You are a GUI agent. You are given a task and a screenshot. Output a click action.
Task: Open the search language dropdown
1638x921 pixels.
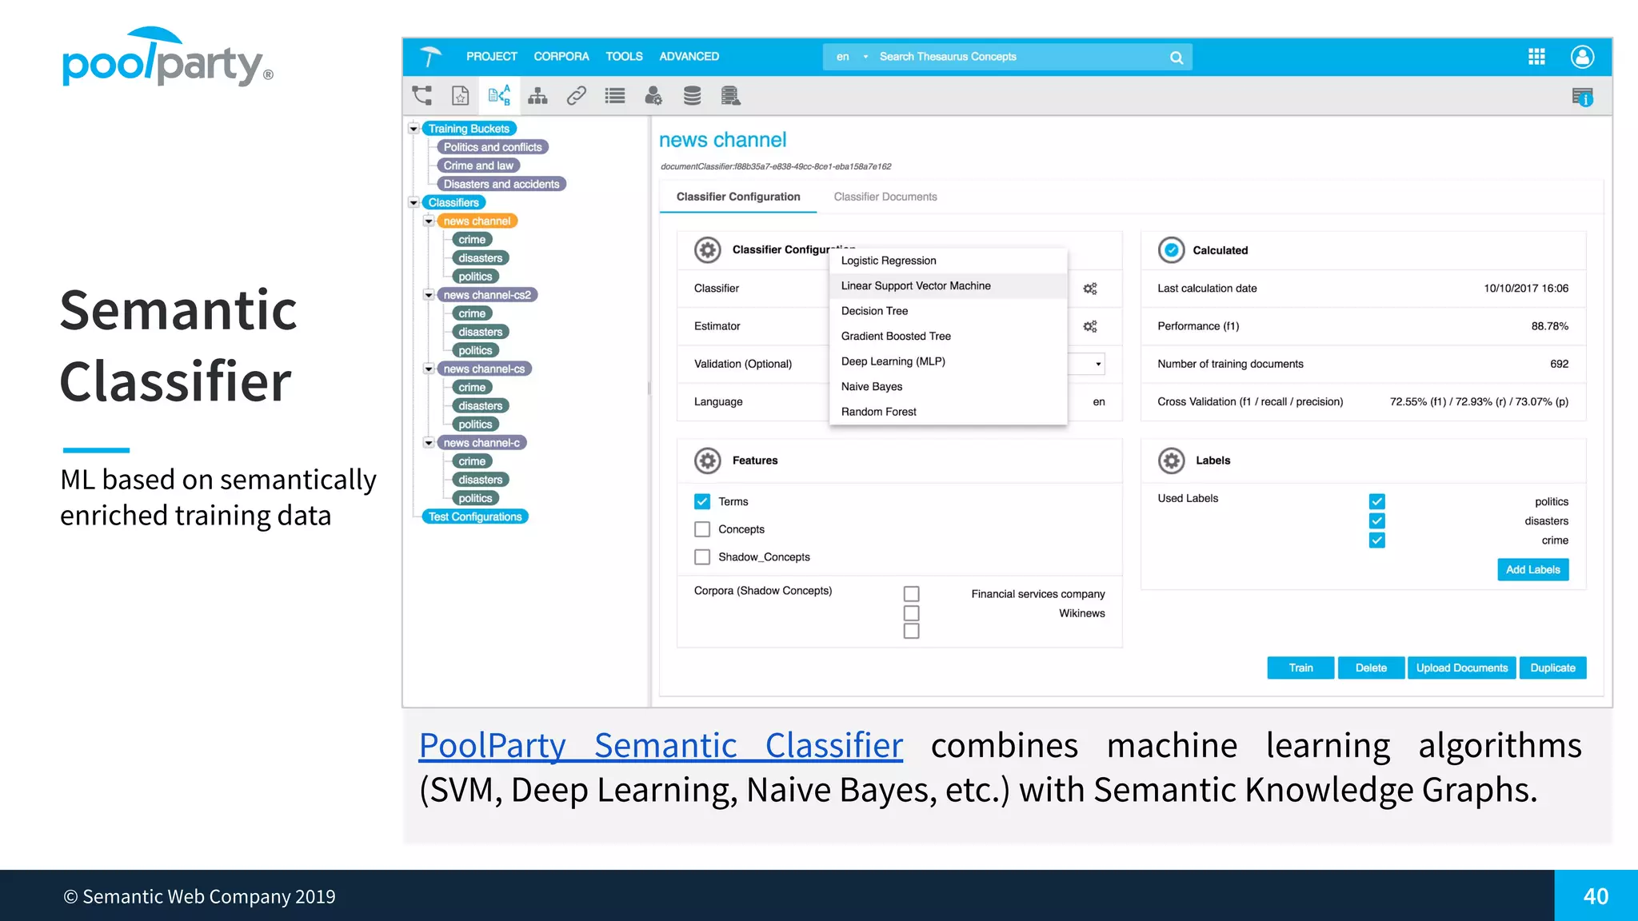coord(852,57)
